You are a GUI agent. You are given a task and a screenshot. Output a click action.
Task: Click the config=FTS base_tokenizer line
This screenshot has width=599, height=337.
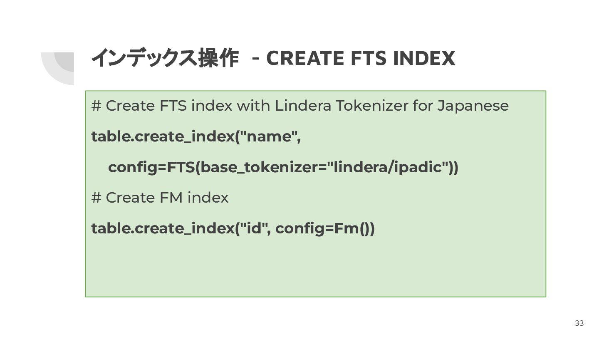[x=283, y=168]
